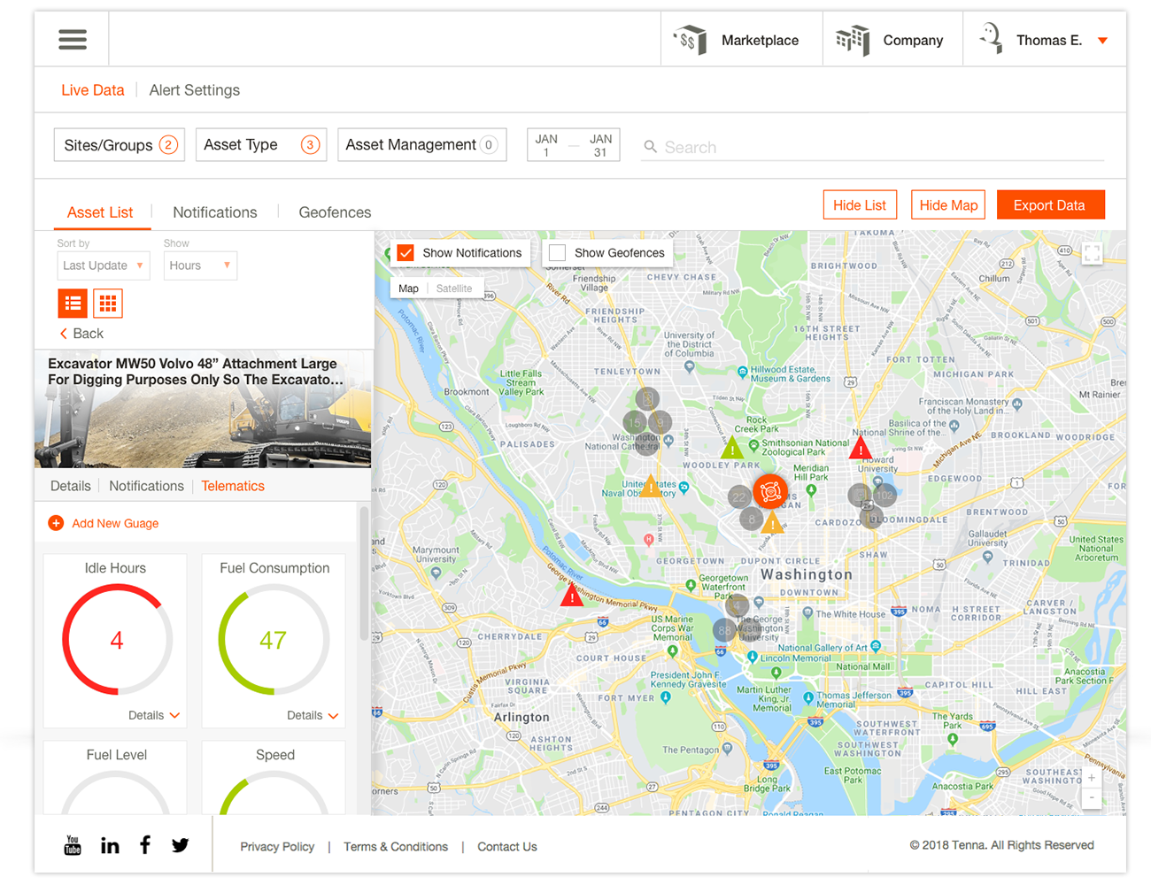This screenshot has width=1151, height=885.
Task: Open the LinkedIn footer icon
Action: (110, 846)
